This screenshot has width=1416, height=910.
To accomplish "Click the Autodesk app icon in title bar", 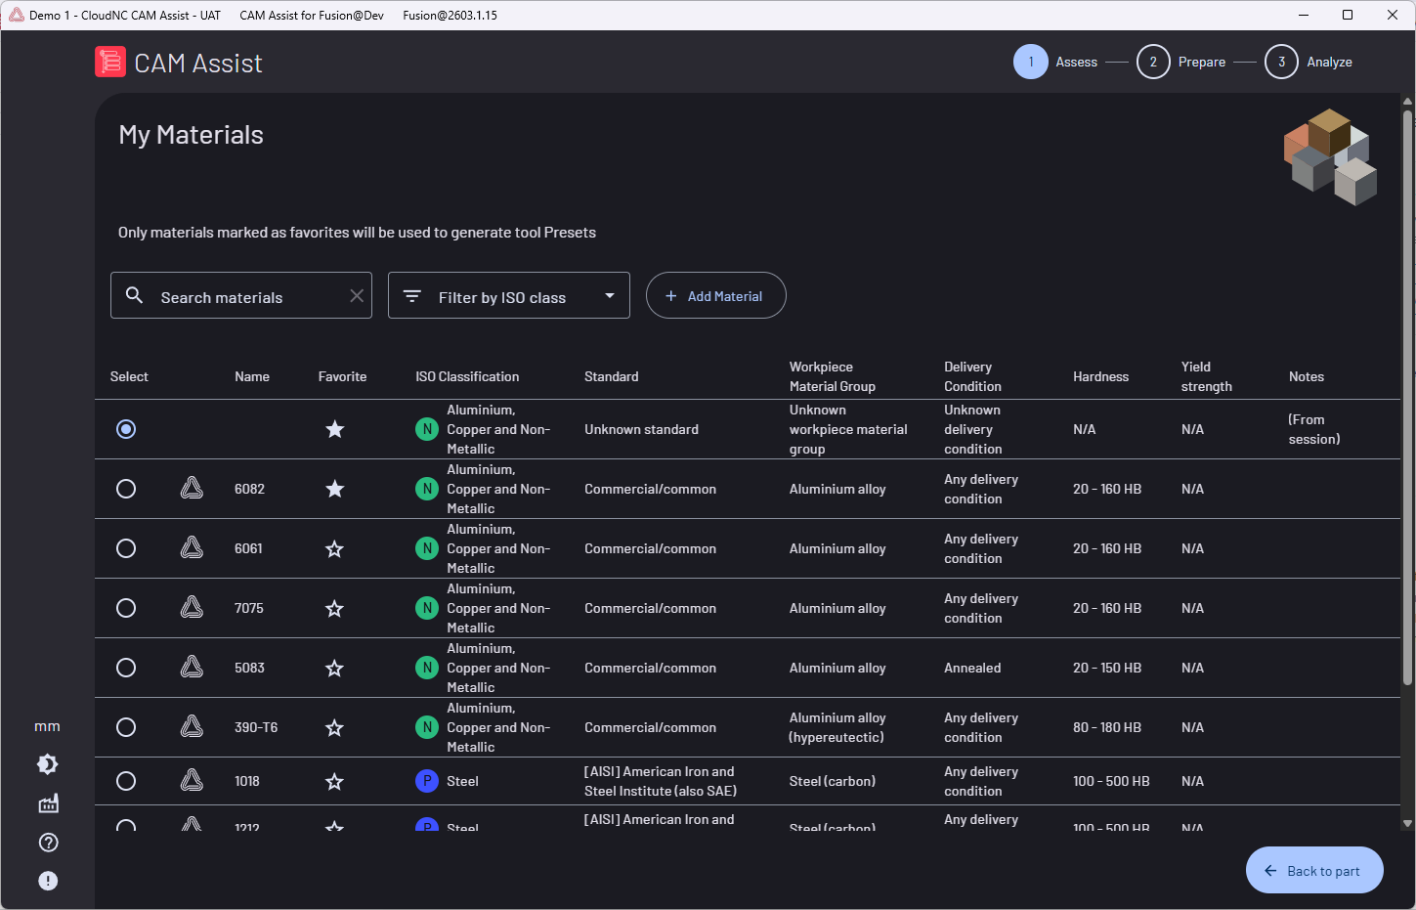I will click(x=16, y=15).
